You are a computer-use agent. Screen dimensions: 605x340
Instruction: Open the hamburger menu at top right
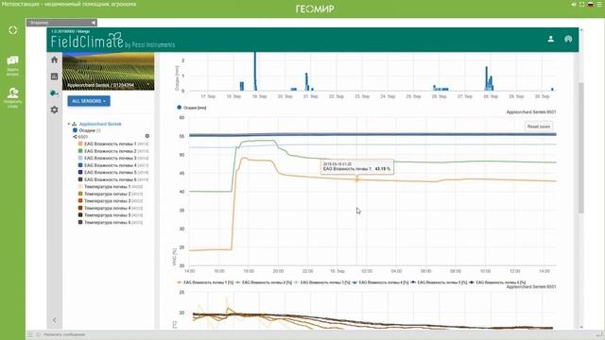[598, 4]
